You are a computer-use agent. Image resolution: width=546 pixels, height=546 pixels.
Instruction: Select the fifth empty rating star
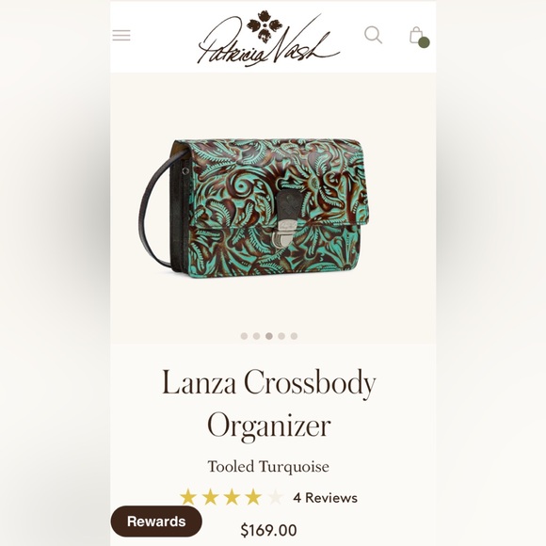coord(276,497)
